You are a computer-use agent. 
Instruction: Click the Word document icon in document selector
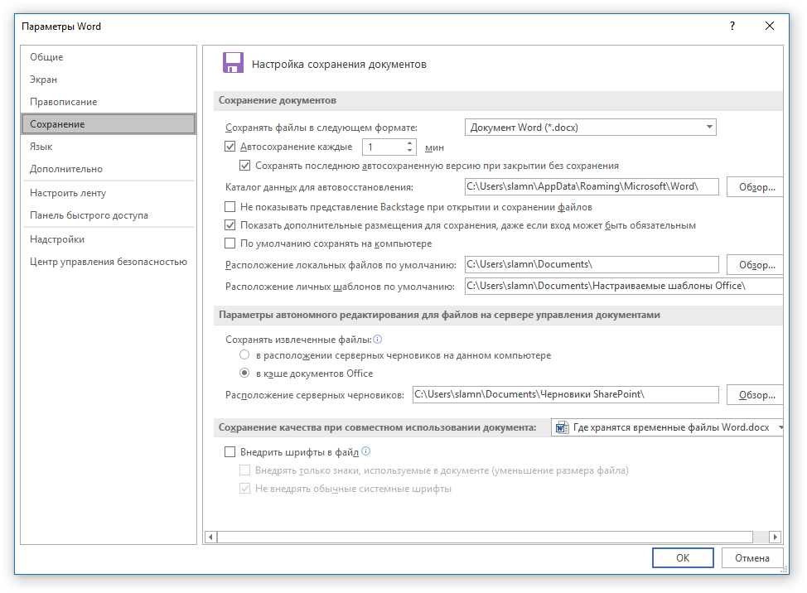coord(563,428)
